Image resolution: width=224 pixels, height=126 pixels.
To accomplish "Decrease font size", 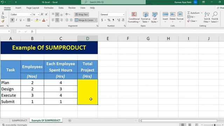I will pos(47,14).
